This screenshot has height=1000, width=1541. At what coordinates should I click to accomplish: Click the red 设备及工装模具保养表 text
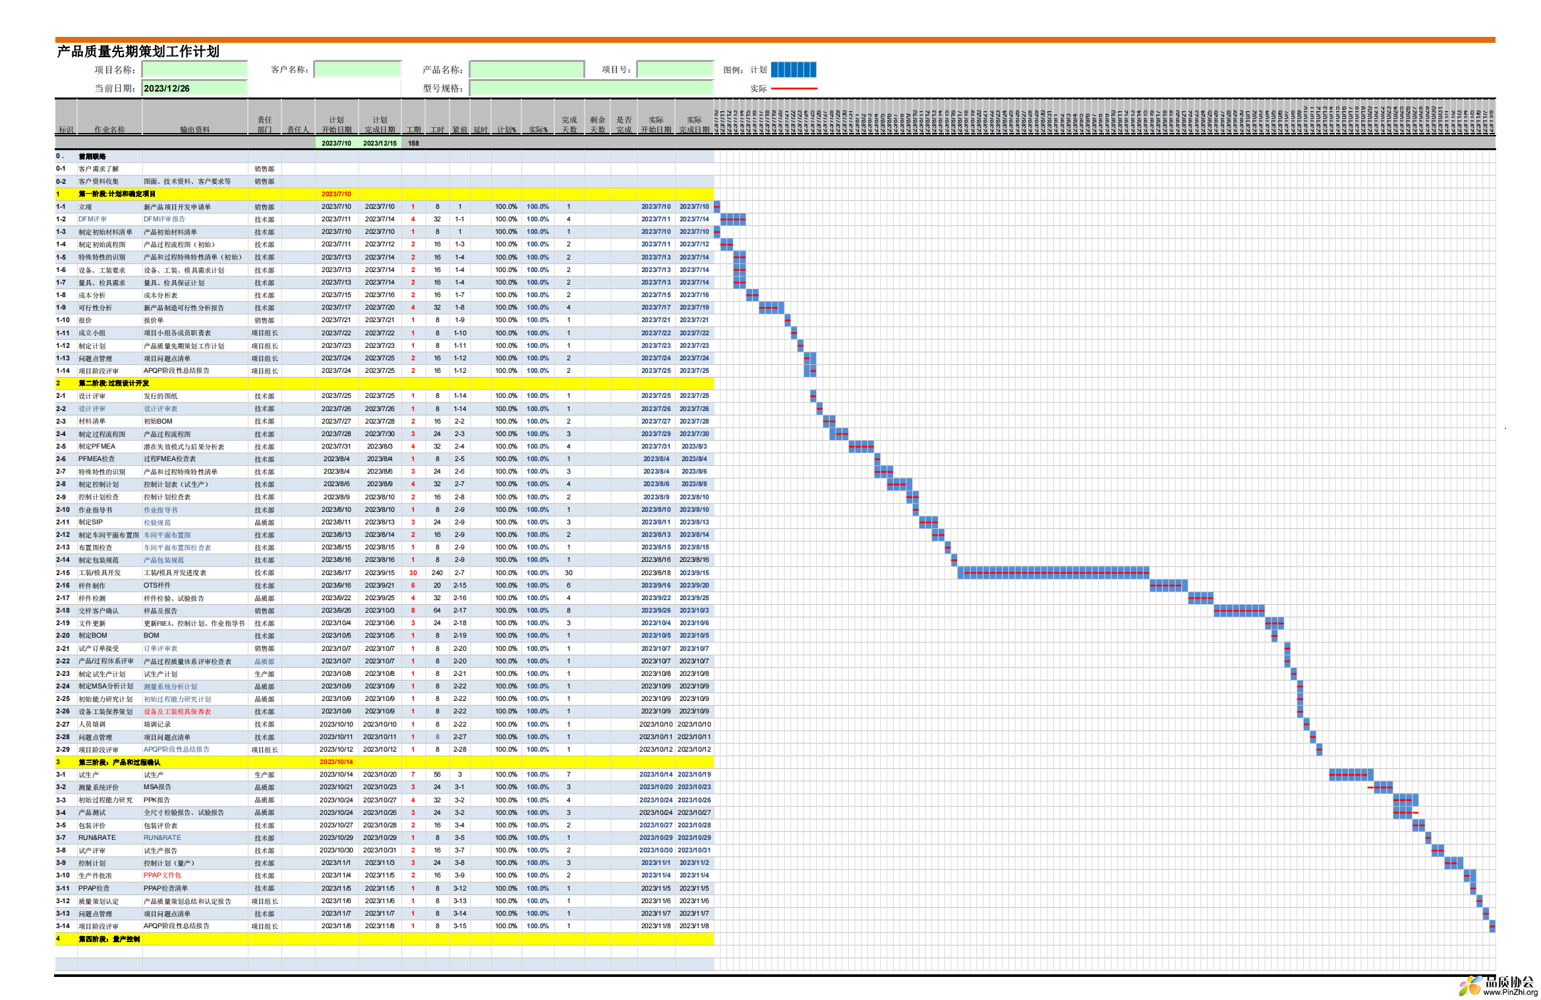(x=177, y=711)
